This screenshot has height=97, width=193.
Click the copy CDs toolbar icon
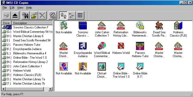coord(53,15)
